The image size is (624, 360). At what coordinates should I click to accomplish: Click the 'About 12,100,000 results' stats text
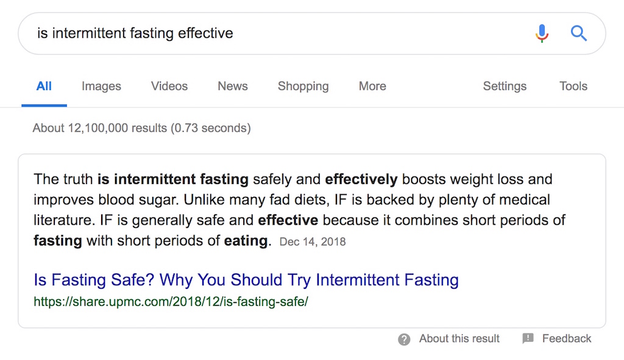tap(141, 128)
